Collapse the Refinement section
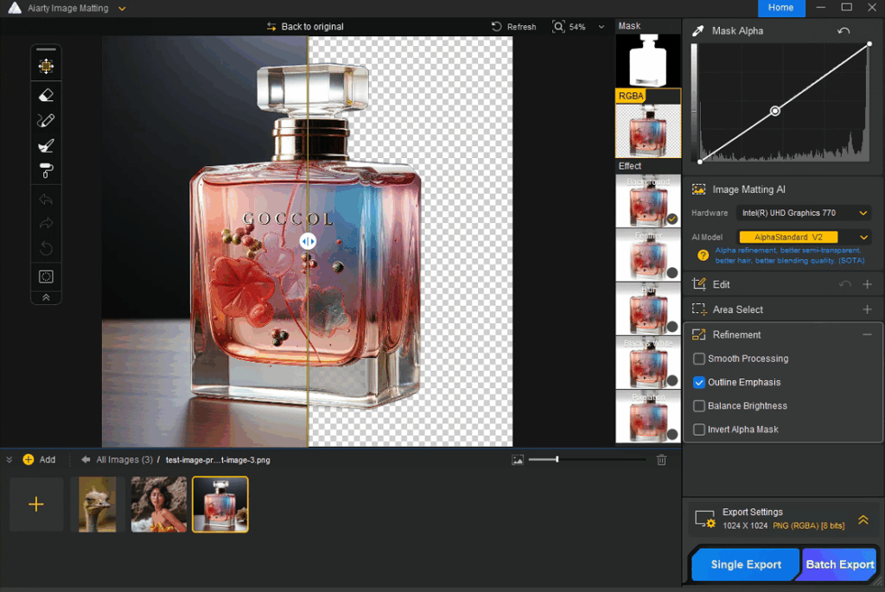 867,334
